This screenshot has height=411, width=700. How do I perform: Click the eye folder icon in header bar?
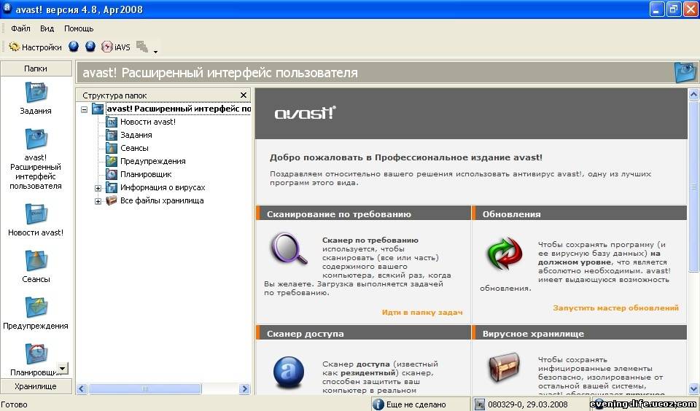tap(685, 72)
